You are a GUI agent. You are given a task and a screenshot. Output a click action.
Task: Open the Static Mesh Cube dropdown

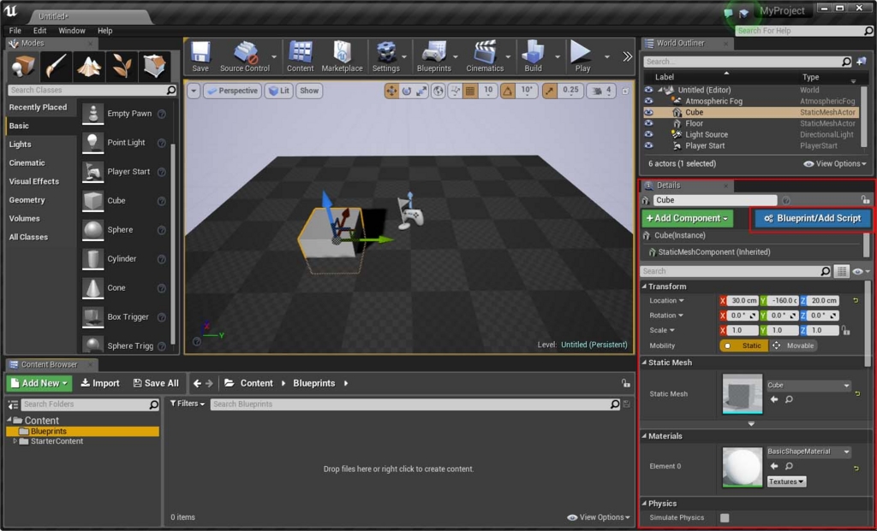click(808, 386)
